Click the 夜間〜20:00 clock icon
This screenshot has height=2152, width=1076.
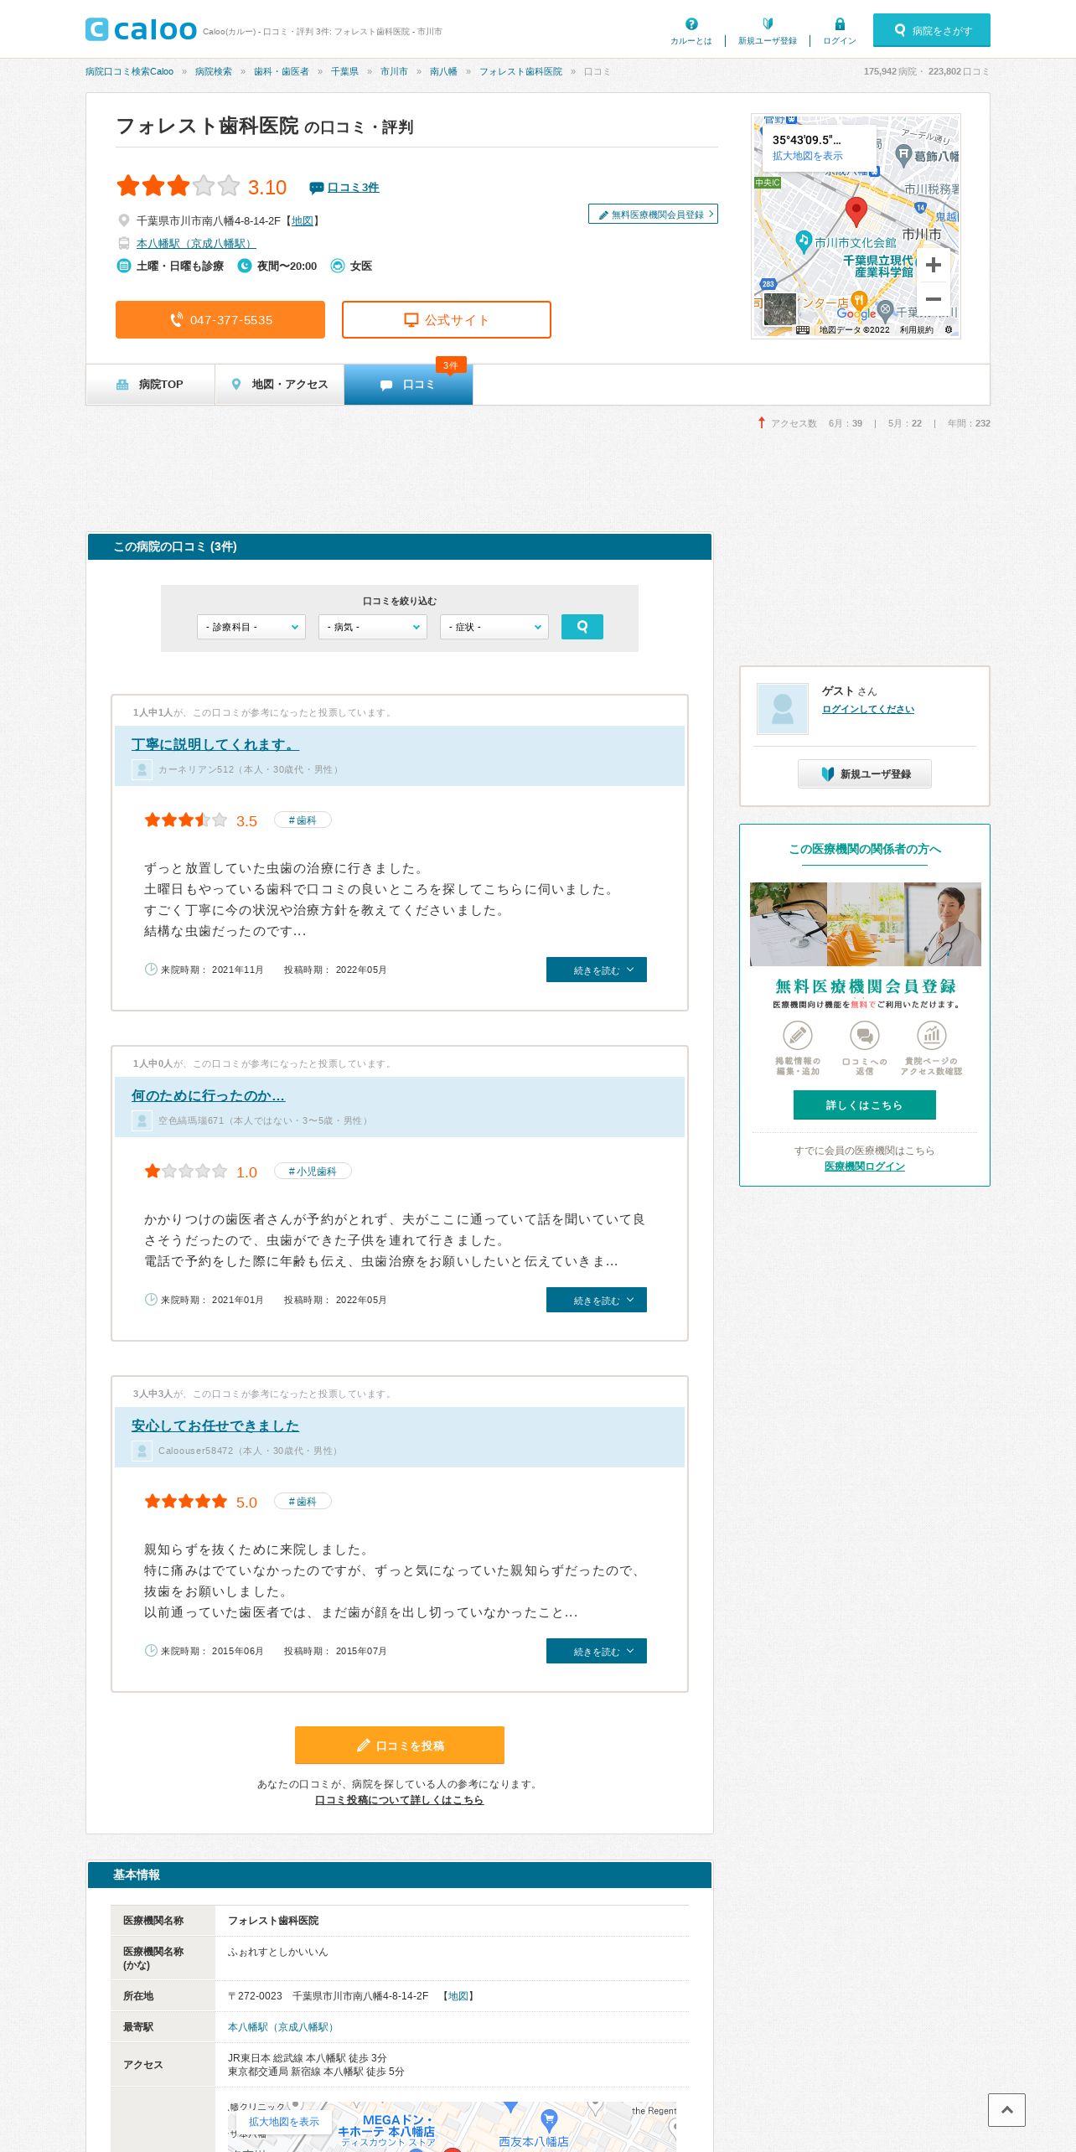[x=245, y=266]
